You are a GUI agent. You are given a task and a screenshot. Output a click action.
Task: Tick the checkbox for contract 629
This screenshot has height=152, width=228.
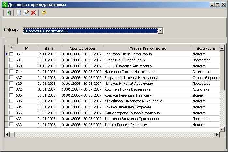coord(11,84)
